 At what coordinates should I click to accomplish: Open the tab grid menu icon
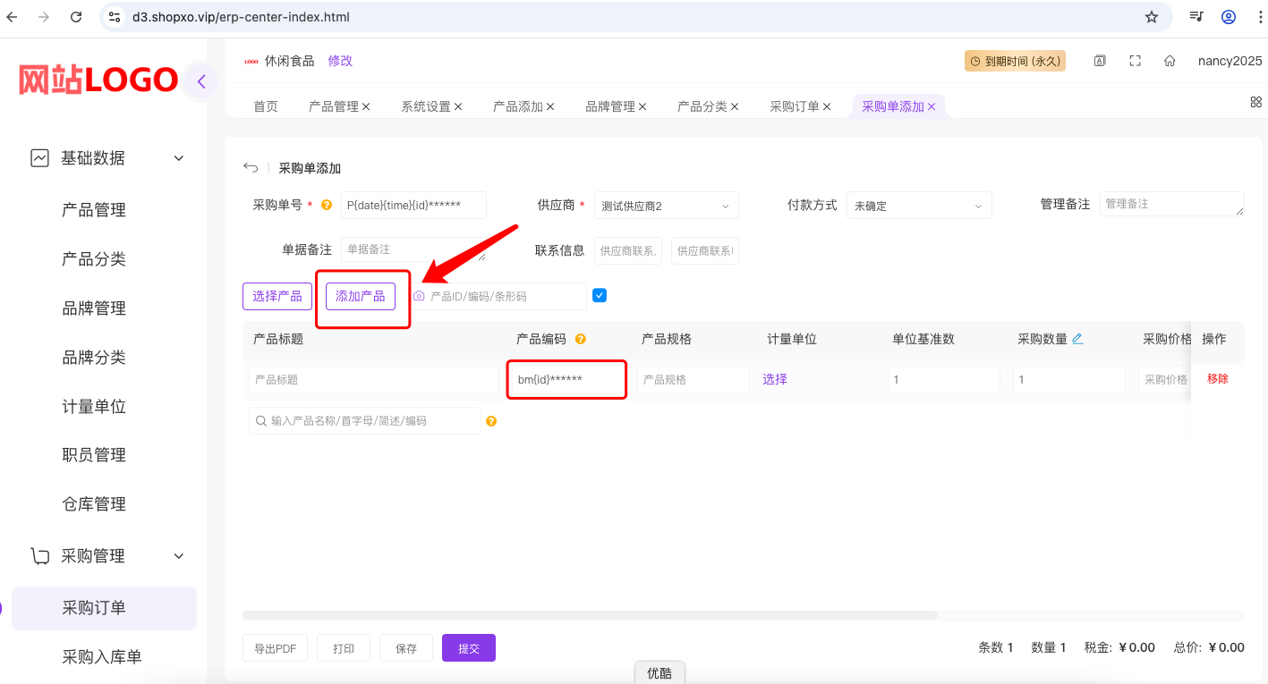[x=1255, y=102]
